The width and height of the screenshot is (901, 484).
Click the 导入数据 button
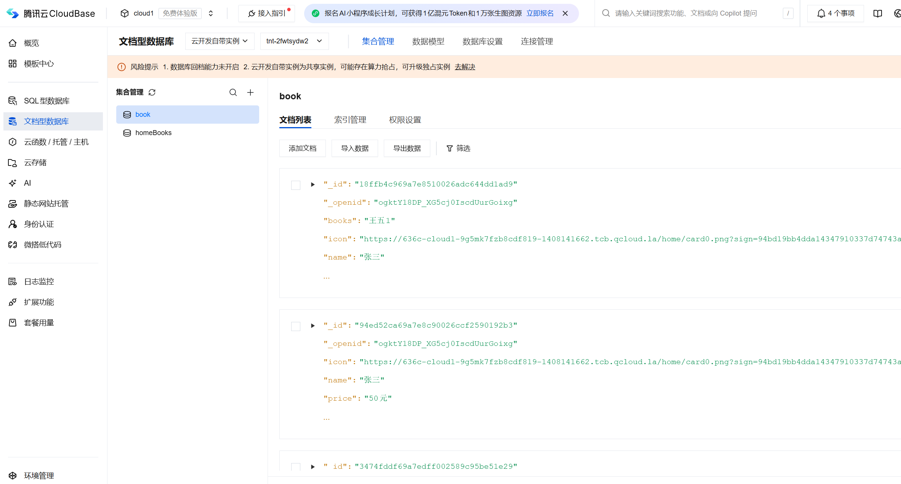pyautogui.click(x=355, y=148)
